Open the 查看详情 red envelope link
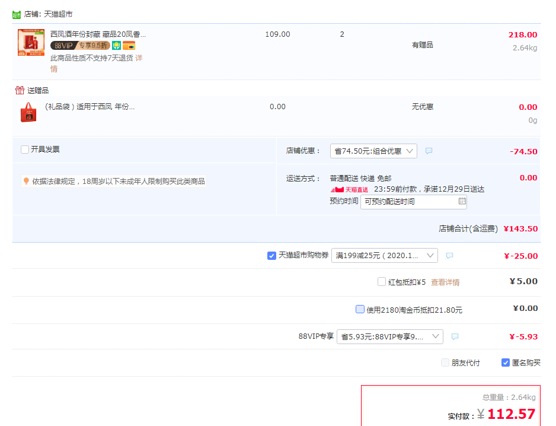Viewport: 556px width, 426px height. coord(445,282)
